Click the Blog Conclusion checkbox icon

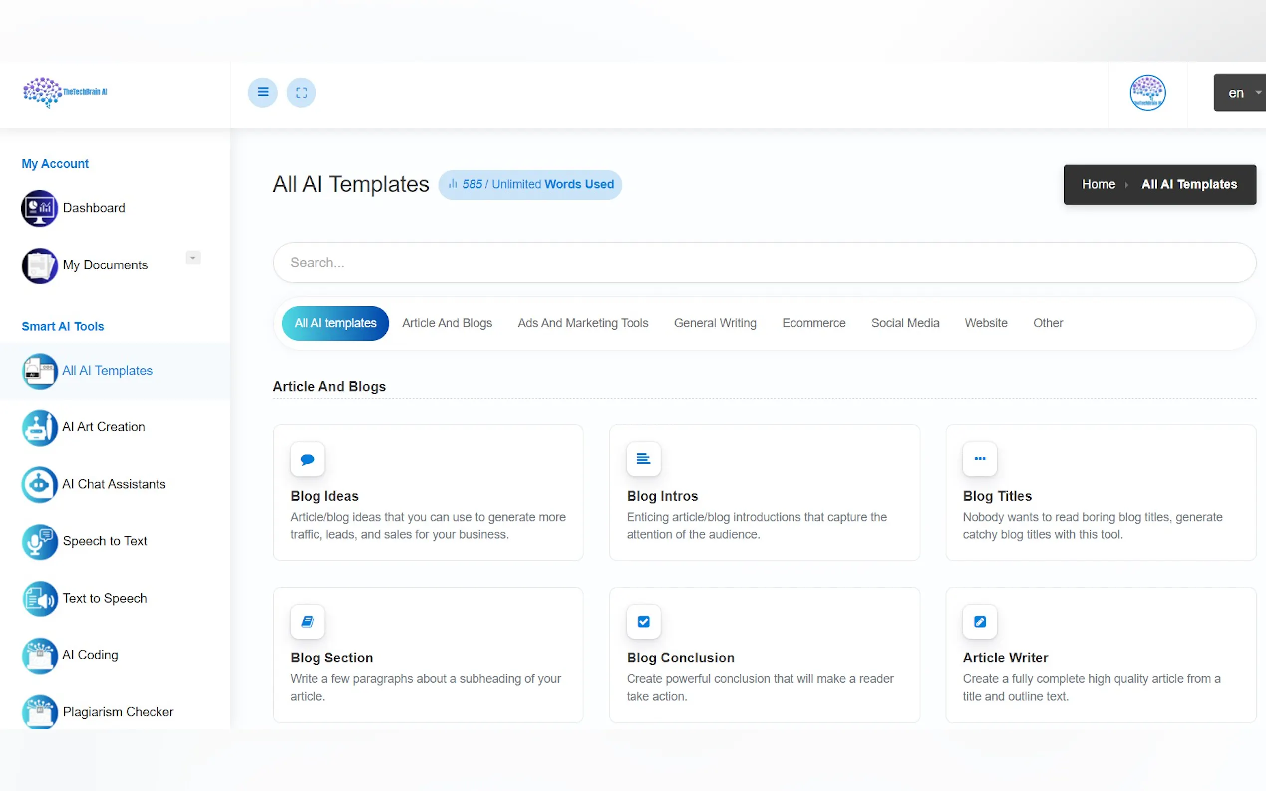click(643, 622)
